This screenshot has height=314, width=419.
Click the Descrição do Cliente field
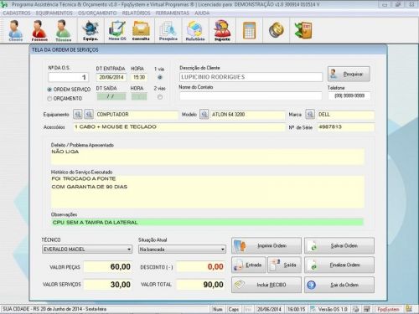pyautogui.click(x=251, y=77)
